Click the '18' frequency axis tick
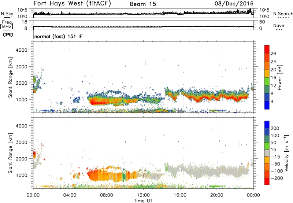293x203 pixels. (x=25, y=22)
